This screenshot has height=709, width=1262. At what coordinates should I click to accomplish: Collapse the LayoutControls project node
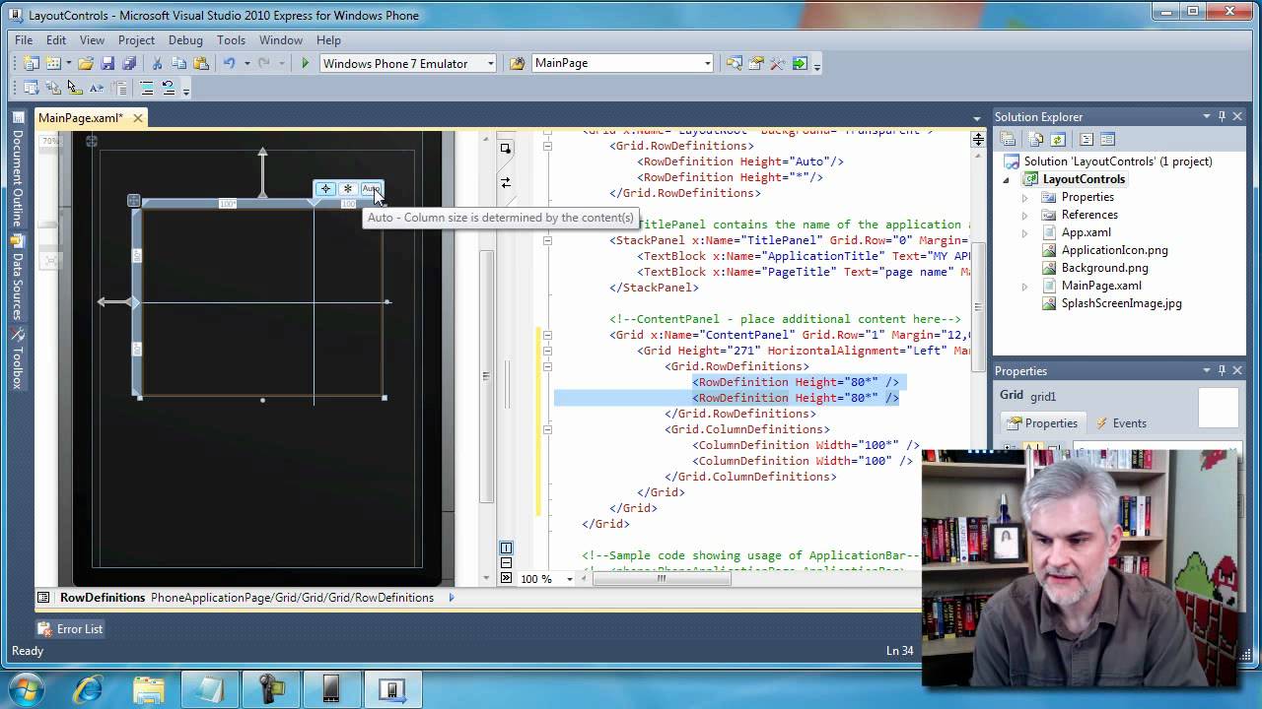pos(1007,179)
